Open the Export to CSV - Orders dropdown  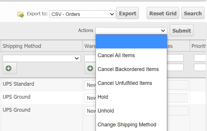(x=82, y=14)
